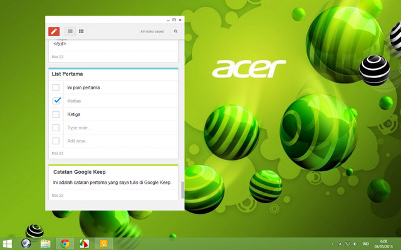Image resolution: width=401 pixels, height=250 pixels.
Task: Switch to Google Chrome in the taskbar
Action: 65,244
